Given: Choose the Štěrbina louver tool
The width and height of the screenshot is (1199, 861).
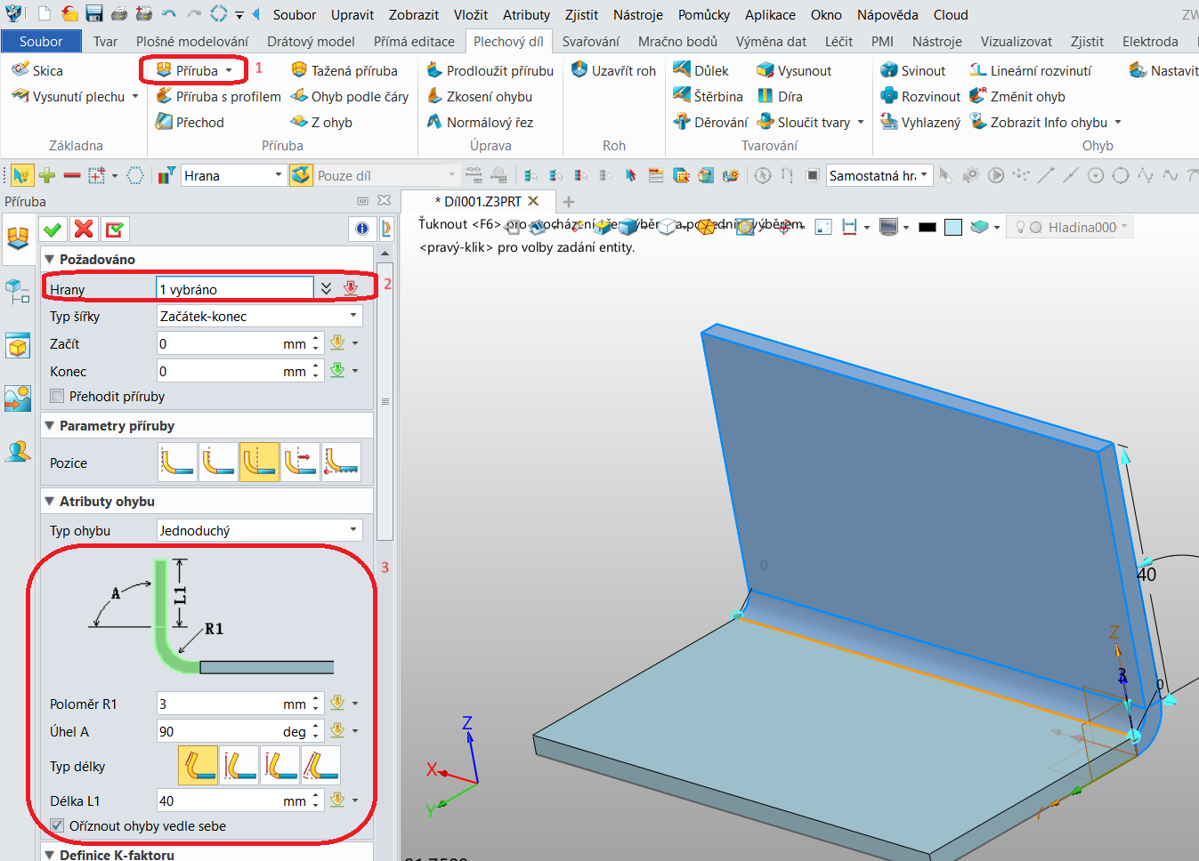Looking at the screenshot, I should pyautogui.click(x=708, y=96).
